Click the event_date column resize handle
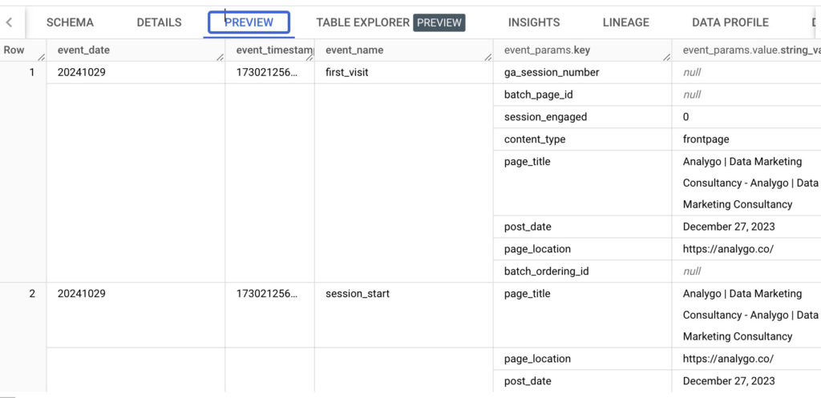 pyautogui.click(x=220, y=57)
